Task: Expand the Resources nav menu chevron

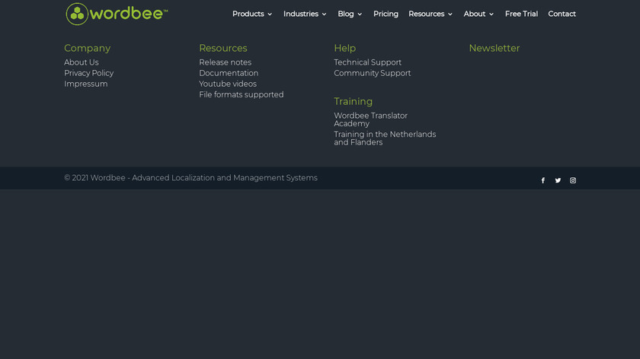Action: click(x=450, y=14)
